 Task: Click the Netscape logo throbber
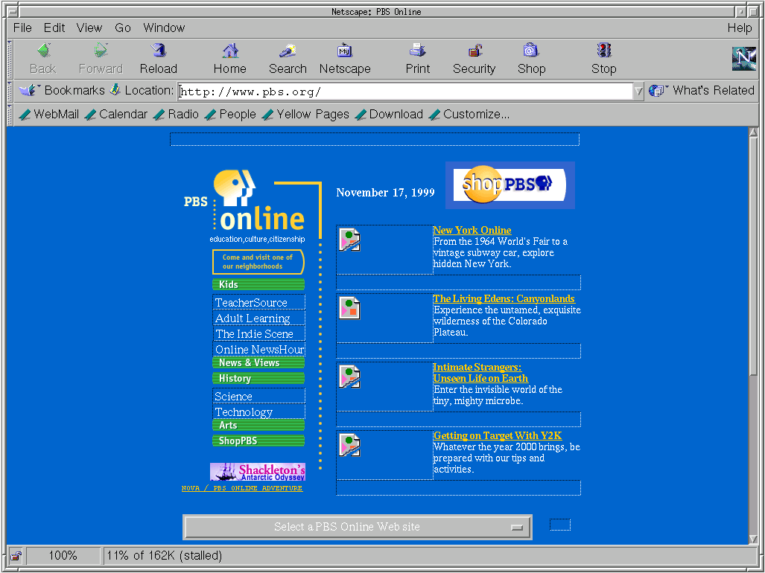(x=743, y=58)
